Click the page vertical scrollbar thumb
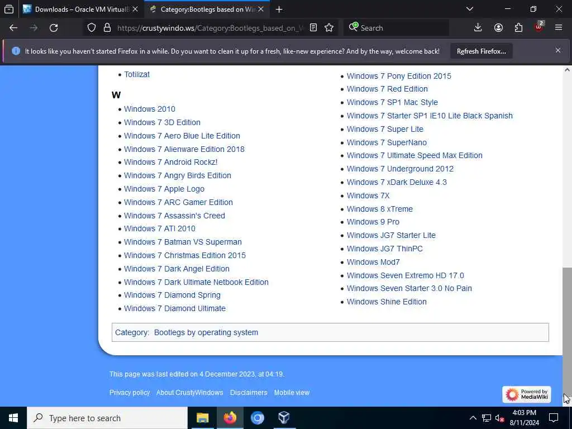 pos(567,333)
